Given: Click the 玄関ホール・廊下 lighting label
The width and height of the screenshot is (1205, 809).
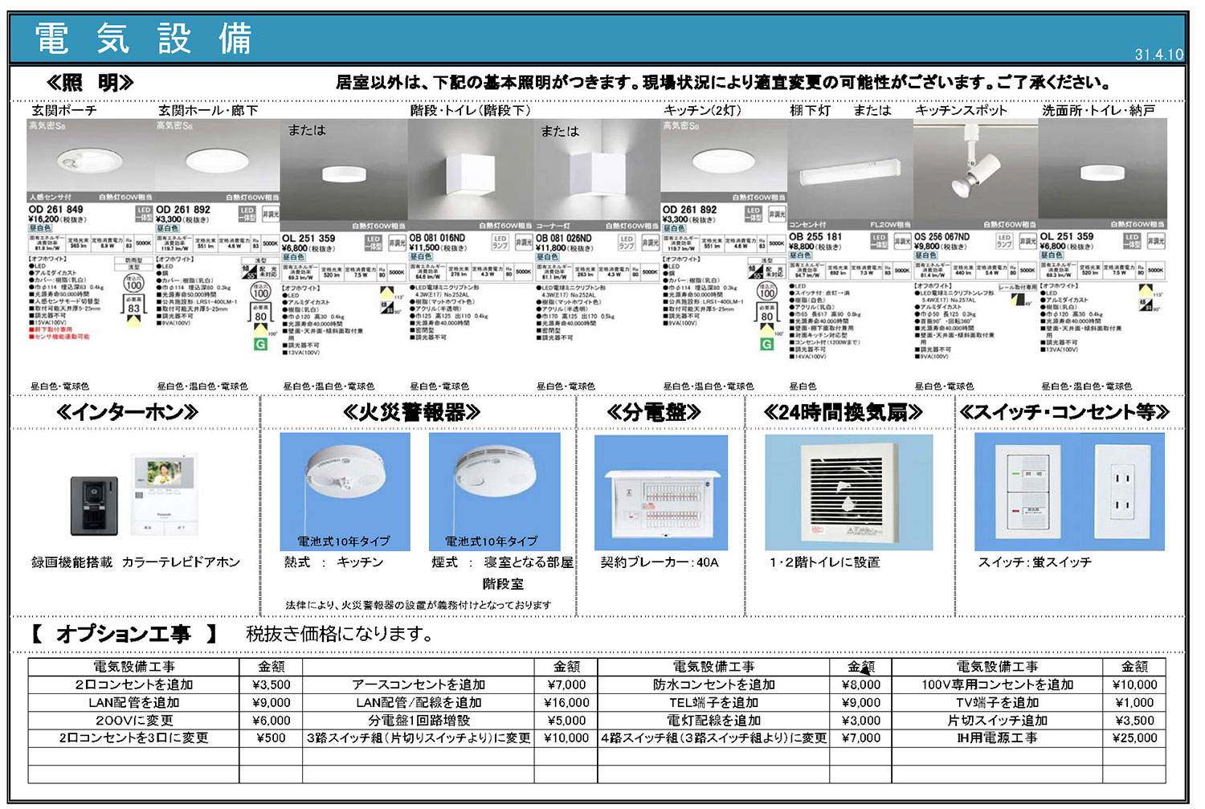Looking at the screenshot, I should 208,110.
